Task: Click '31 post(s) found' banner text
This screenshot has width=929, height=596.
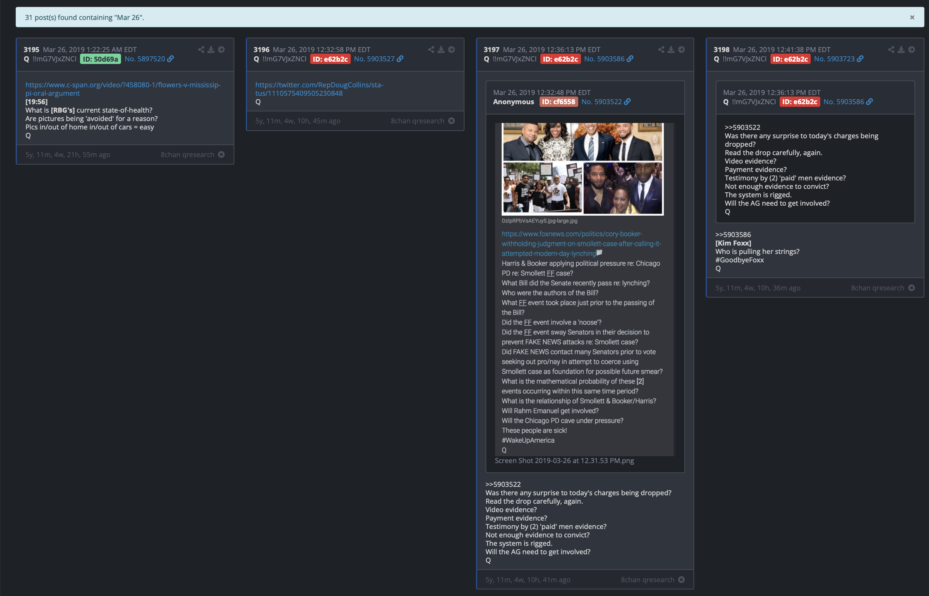Action: (x=84, y=17)
